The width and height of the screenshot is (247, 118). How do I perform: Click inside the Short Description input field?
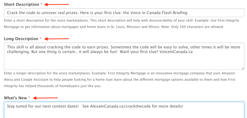tap(124, 13)
